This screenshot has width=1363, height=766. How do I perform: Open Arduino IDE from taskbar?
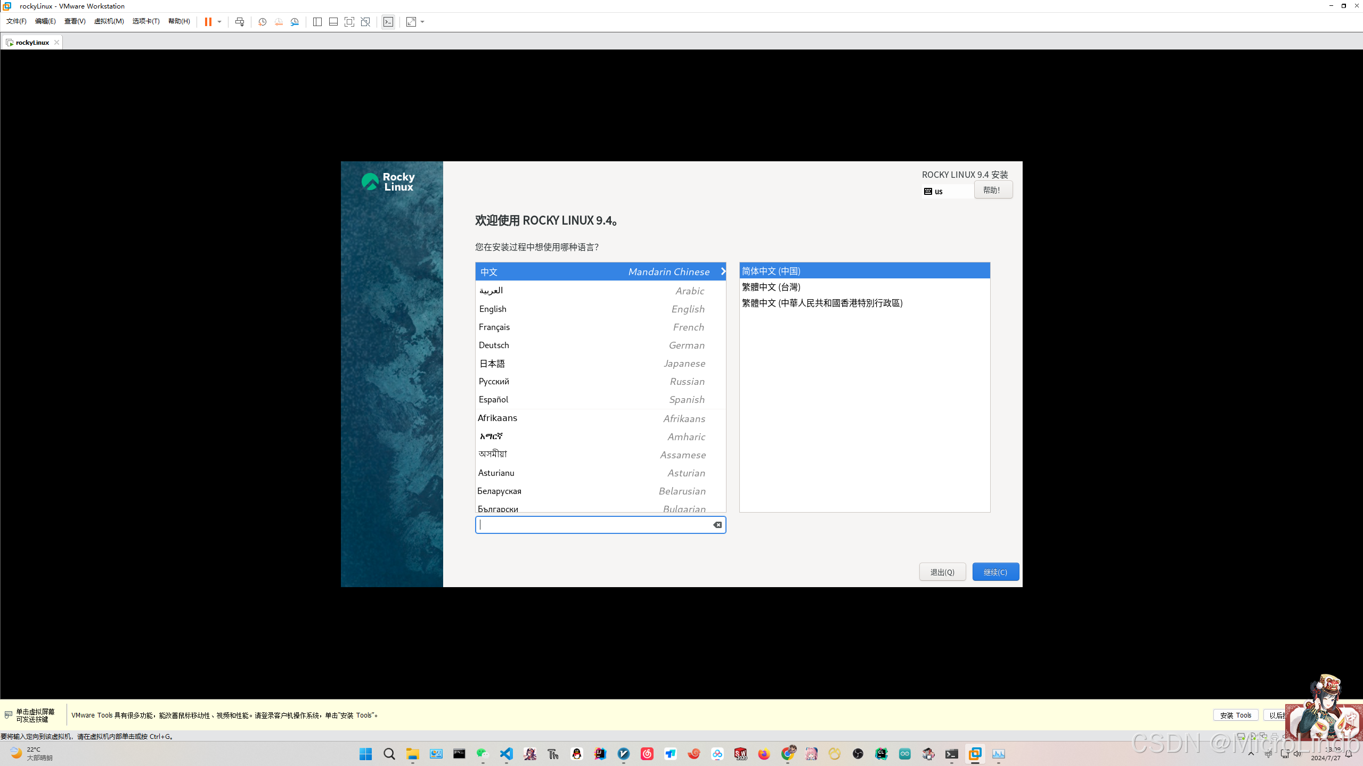pyautogui.click(x=905, y=754)
